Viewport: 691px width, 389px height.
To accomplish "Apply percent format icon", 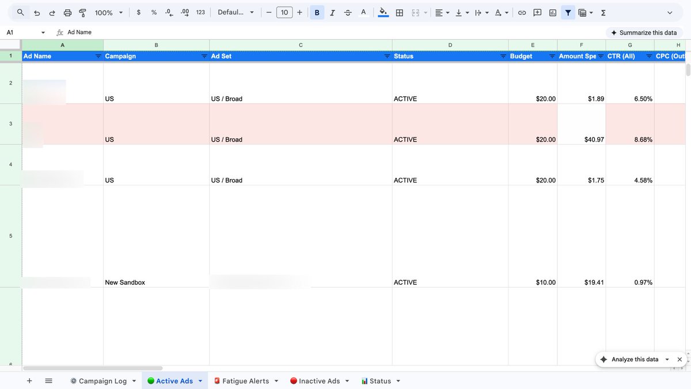I will [154, 12].
